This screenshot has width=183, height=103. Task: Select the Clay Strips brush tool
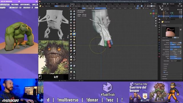tap(74, 14)
